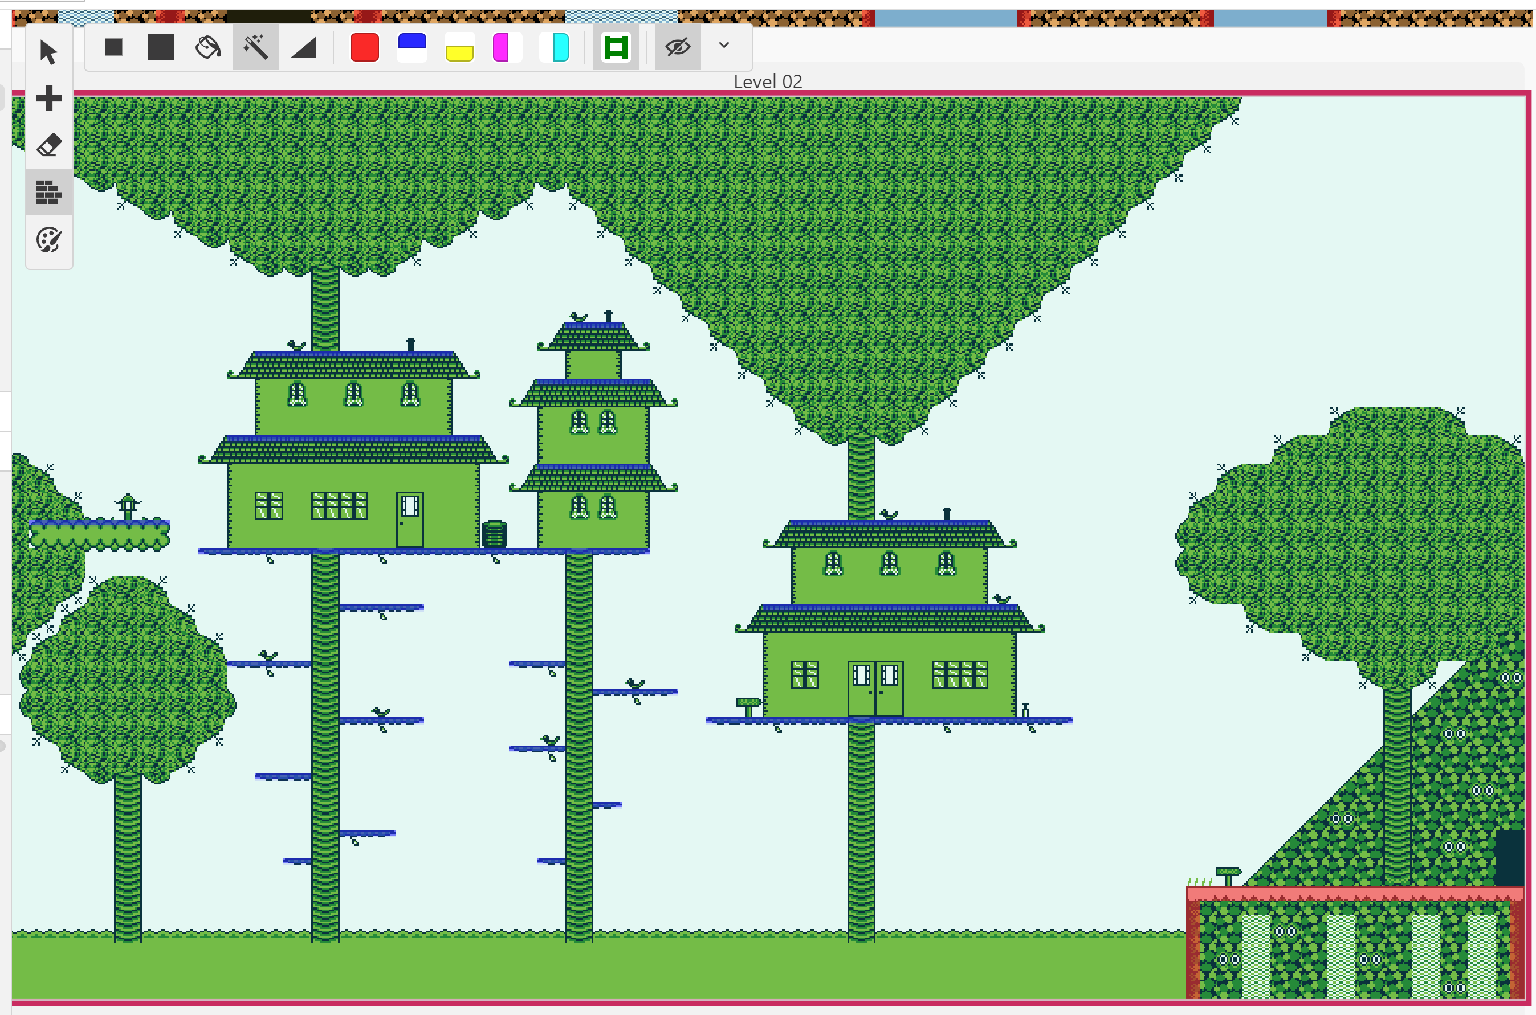Click the Level 02 scene label
Screen dimensions: 1536x1015
point(767,81)
